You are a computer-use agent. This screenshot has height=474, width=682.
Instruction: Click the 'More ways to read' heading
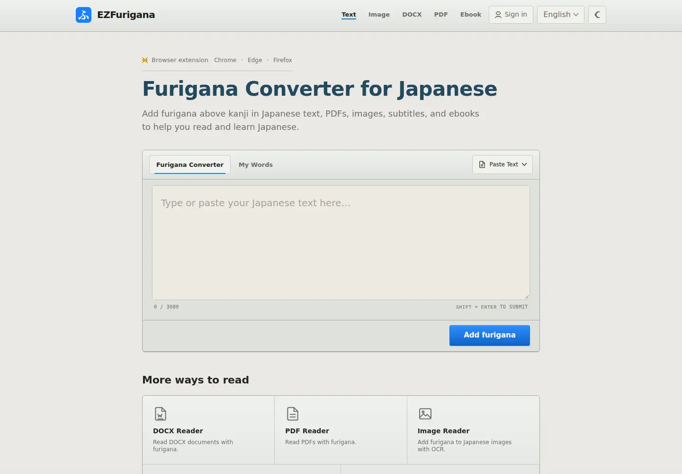tap(196, 380)
